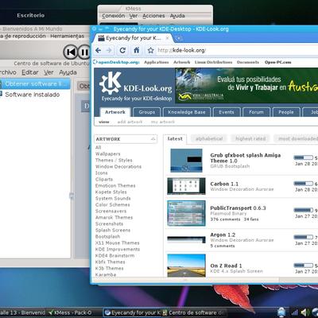Activate Centro de software taskbar entry
The image size is (318, 318).
194,312
